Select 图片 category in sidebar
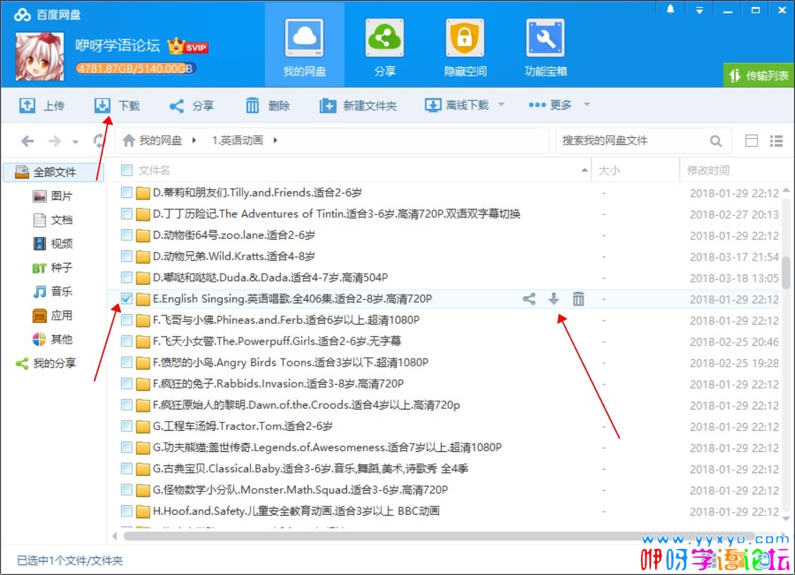This screenshot has height=575, width=795. pyautogui.click(x=53, y=196)
